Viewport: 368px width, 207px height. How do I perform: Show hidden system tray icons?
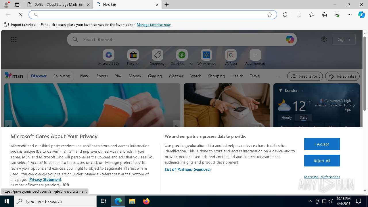click(x=310, y=201)
